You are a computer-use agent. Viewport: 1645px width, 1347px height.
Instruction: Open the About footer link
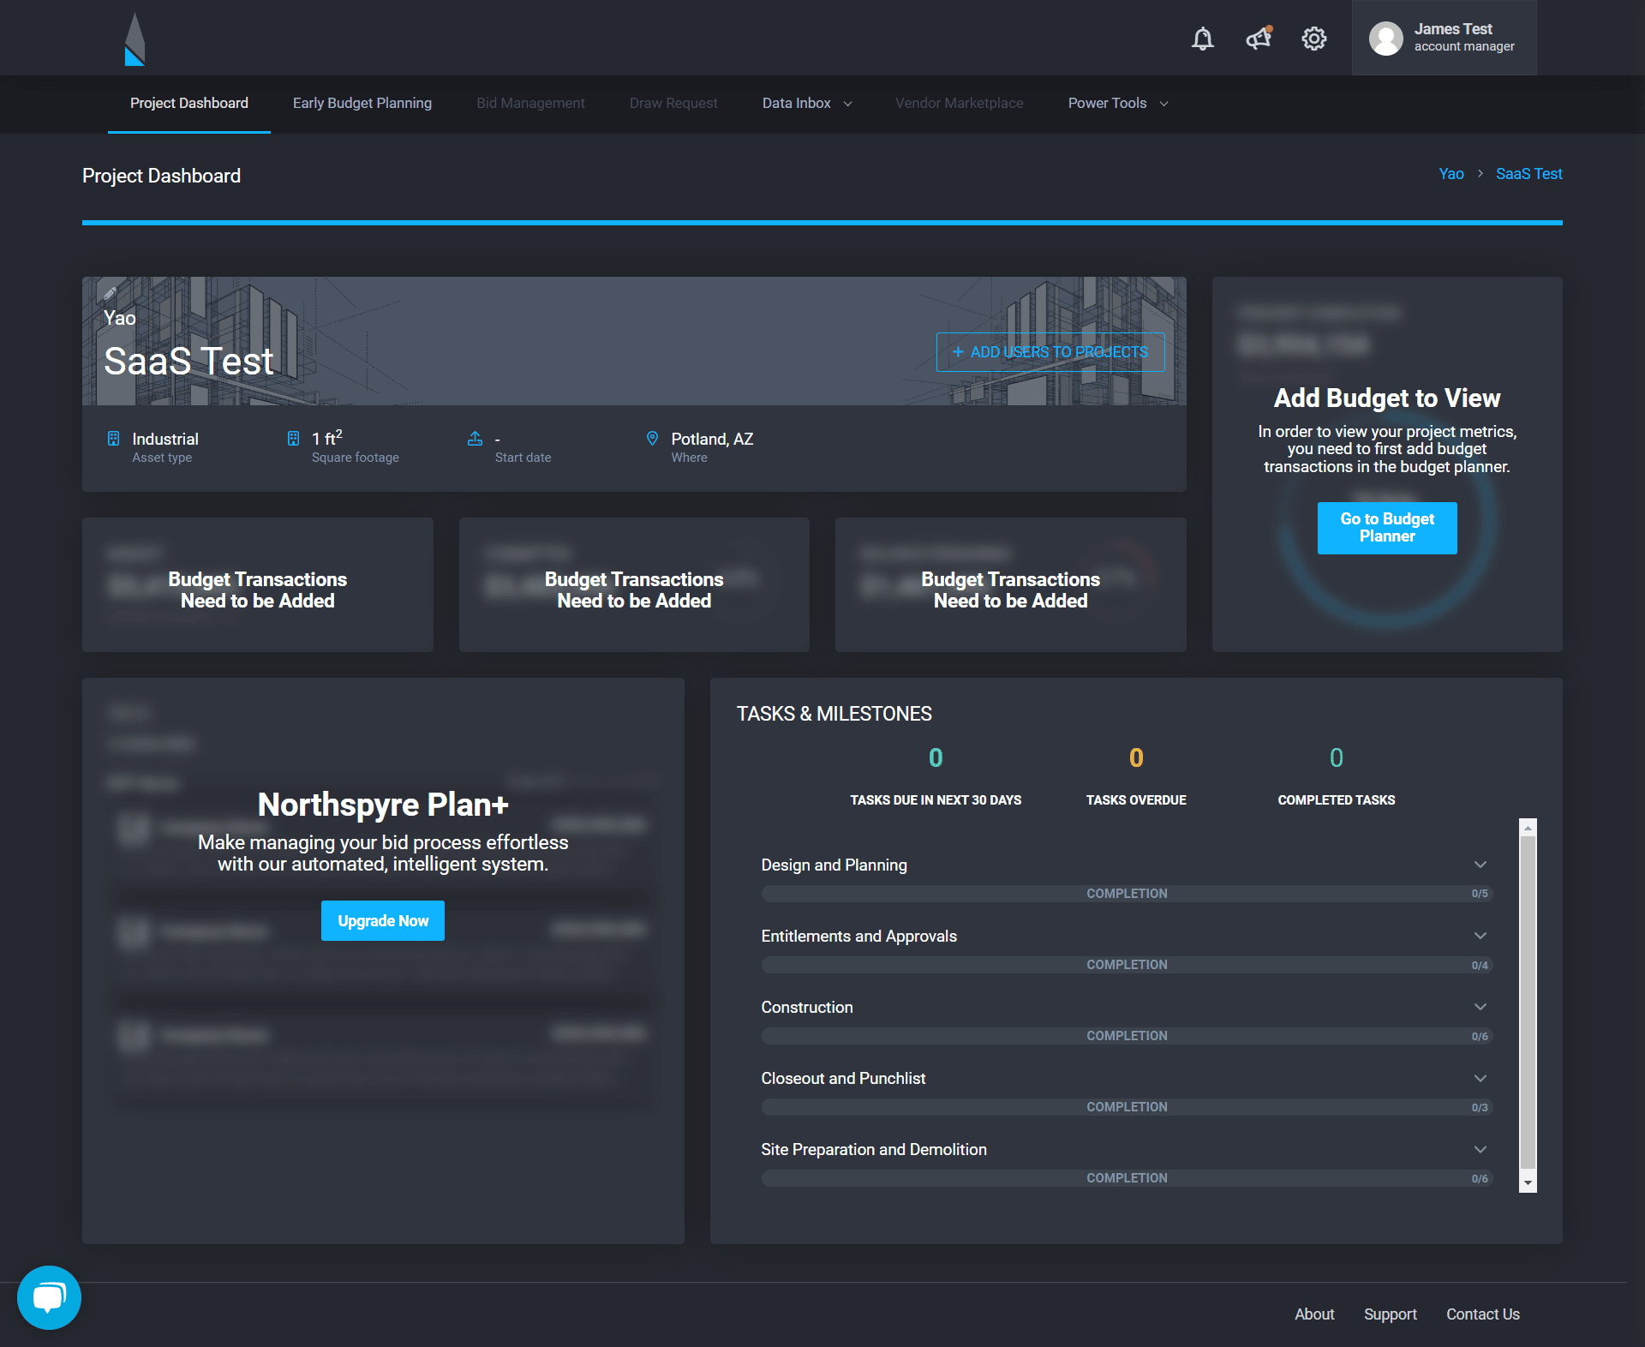1314,1314
